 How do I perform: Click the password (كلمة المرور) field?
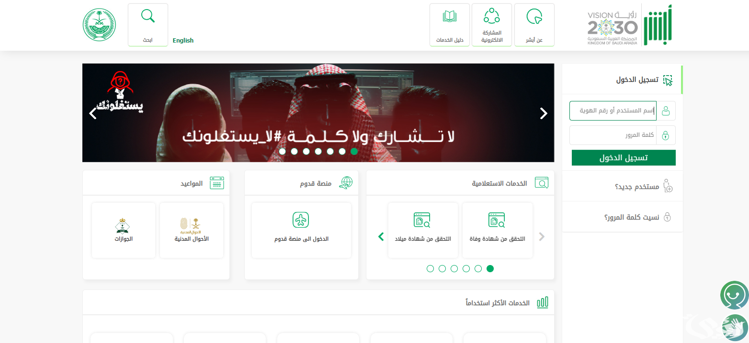[613, 135]
